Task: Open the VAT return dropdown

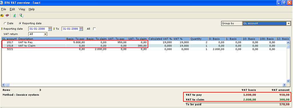Action: pyautogui.click(x=45, y=34)
